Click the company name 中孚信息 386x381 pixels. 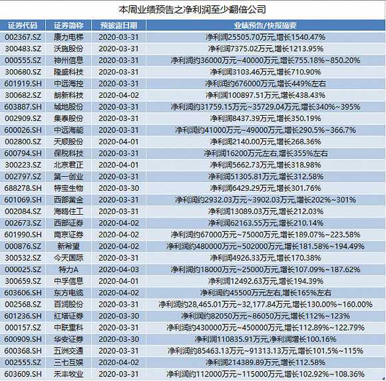click(x=69, y=281)
